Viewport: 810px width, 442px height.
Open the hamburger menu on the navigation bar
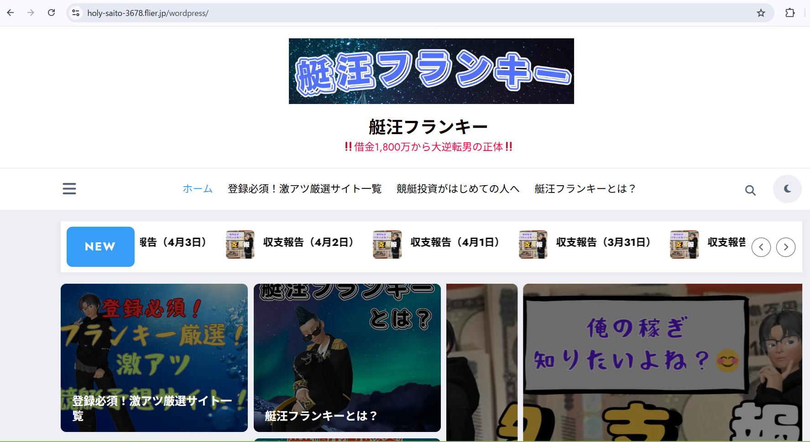(69, 188)
